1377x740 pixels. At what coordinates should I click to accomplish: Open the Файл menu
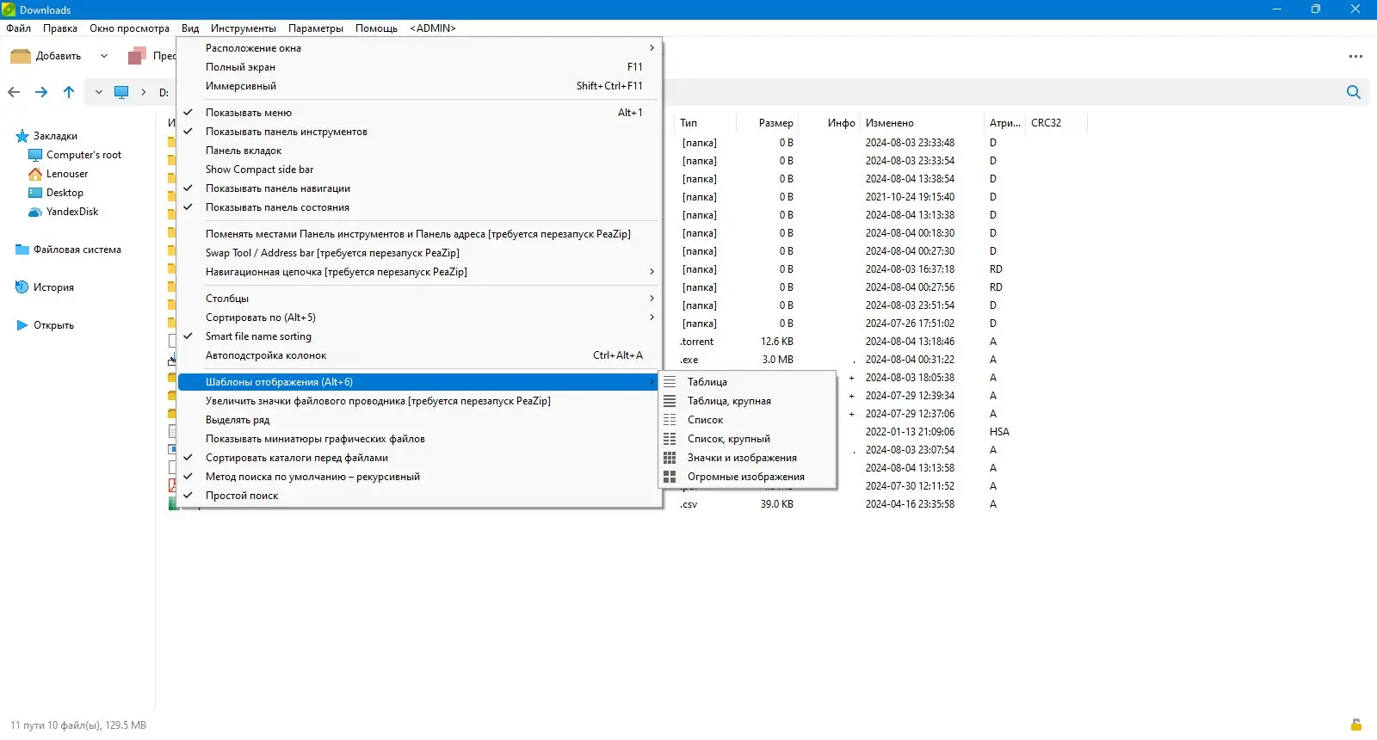pos(19,28)
